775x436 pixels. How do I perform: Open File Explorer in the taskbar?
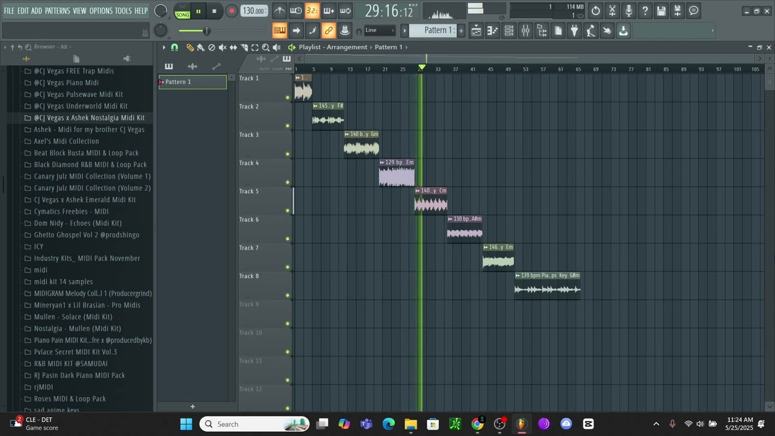click(411, 424)
